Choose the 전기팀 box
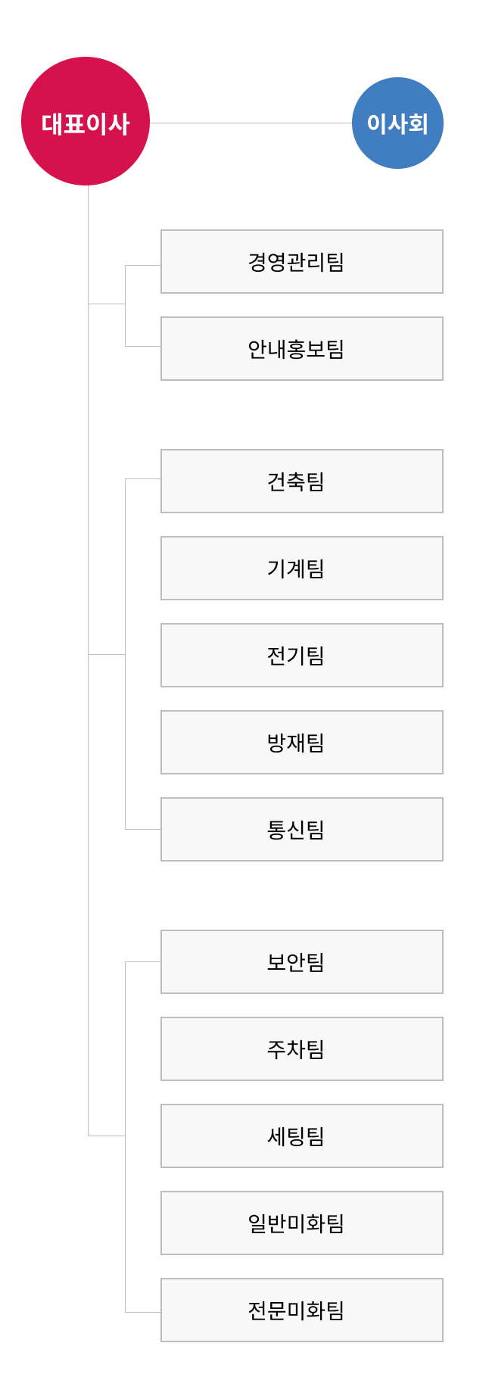This screenshot has width=492, height=1399. 302,656
